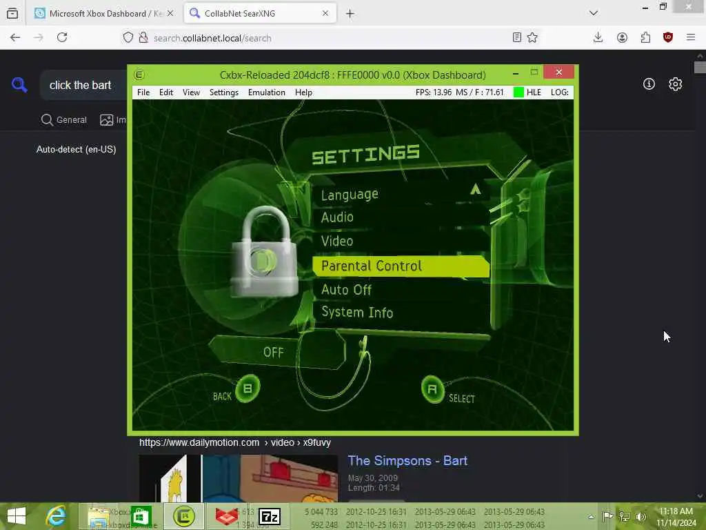The image size is (706, 530).
Task: Select Language in Xbox settings list
Action: coord(350,195)
